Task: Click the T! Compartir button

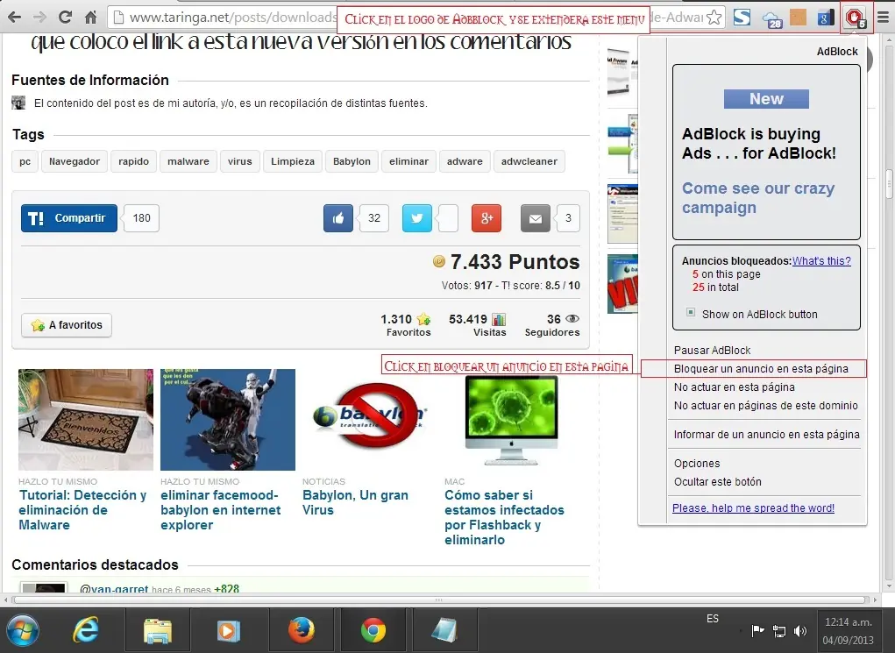Action: 69,218
